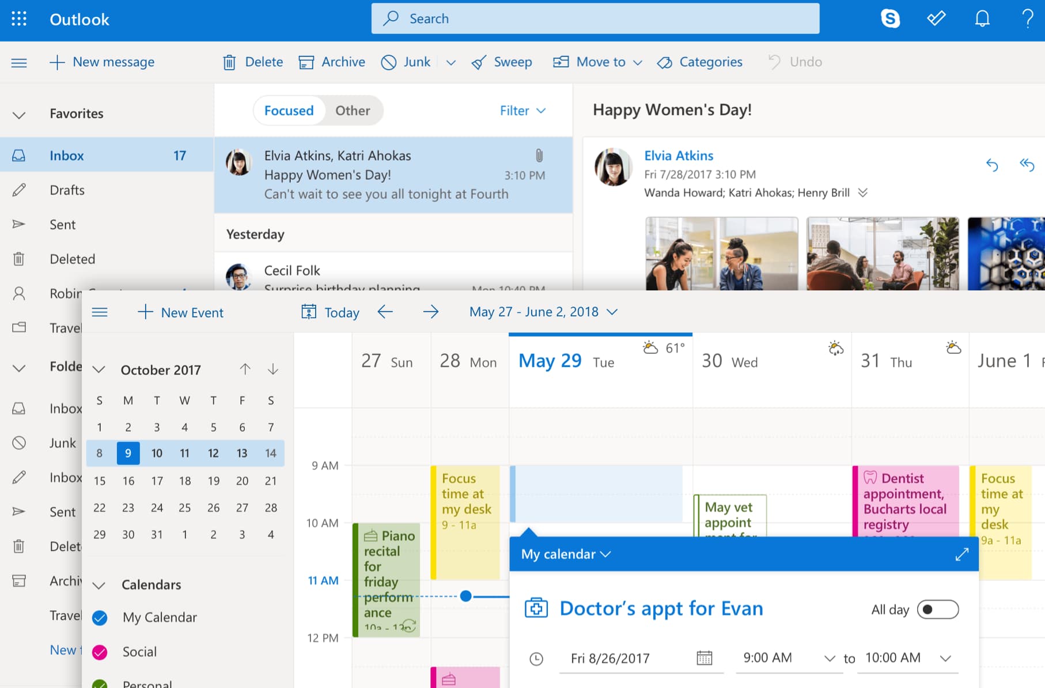Open the second meeting photo thumbnail
This screenshot has height=688, width=1045.
click(x=883, y=254)
